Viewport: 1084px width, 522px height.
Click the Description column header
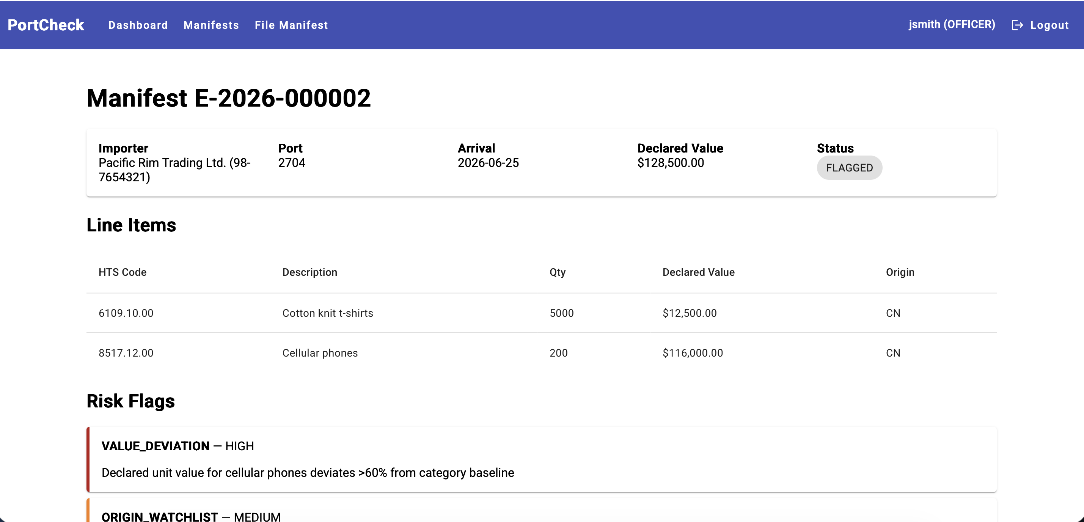tap(310, 272)
